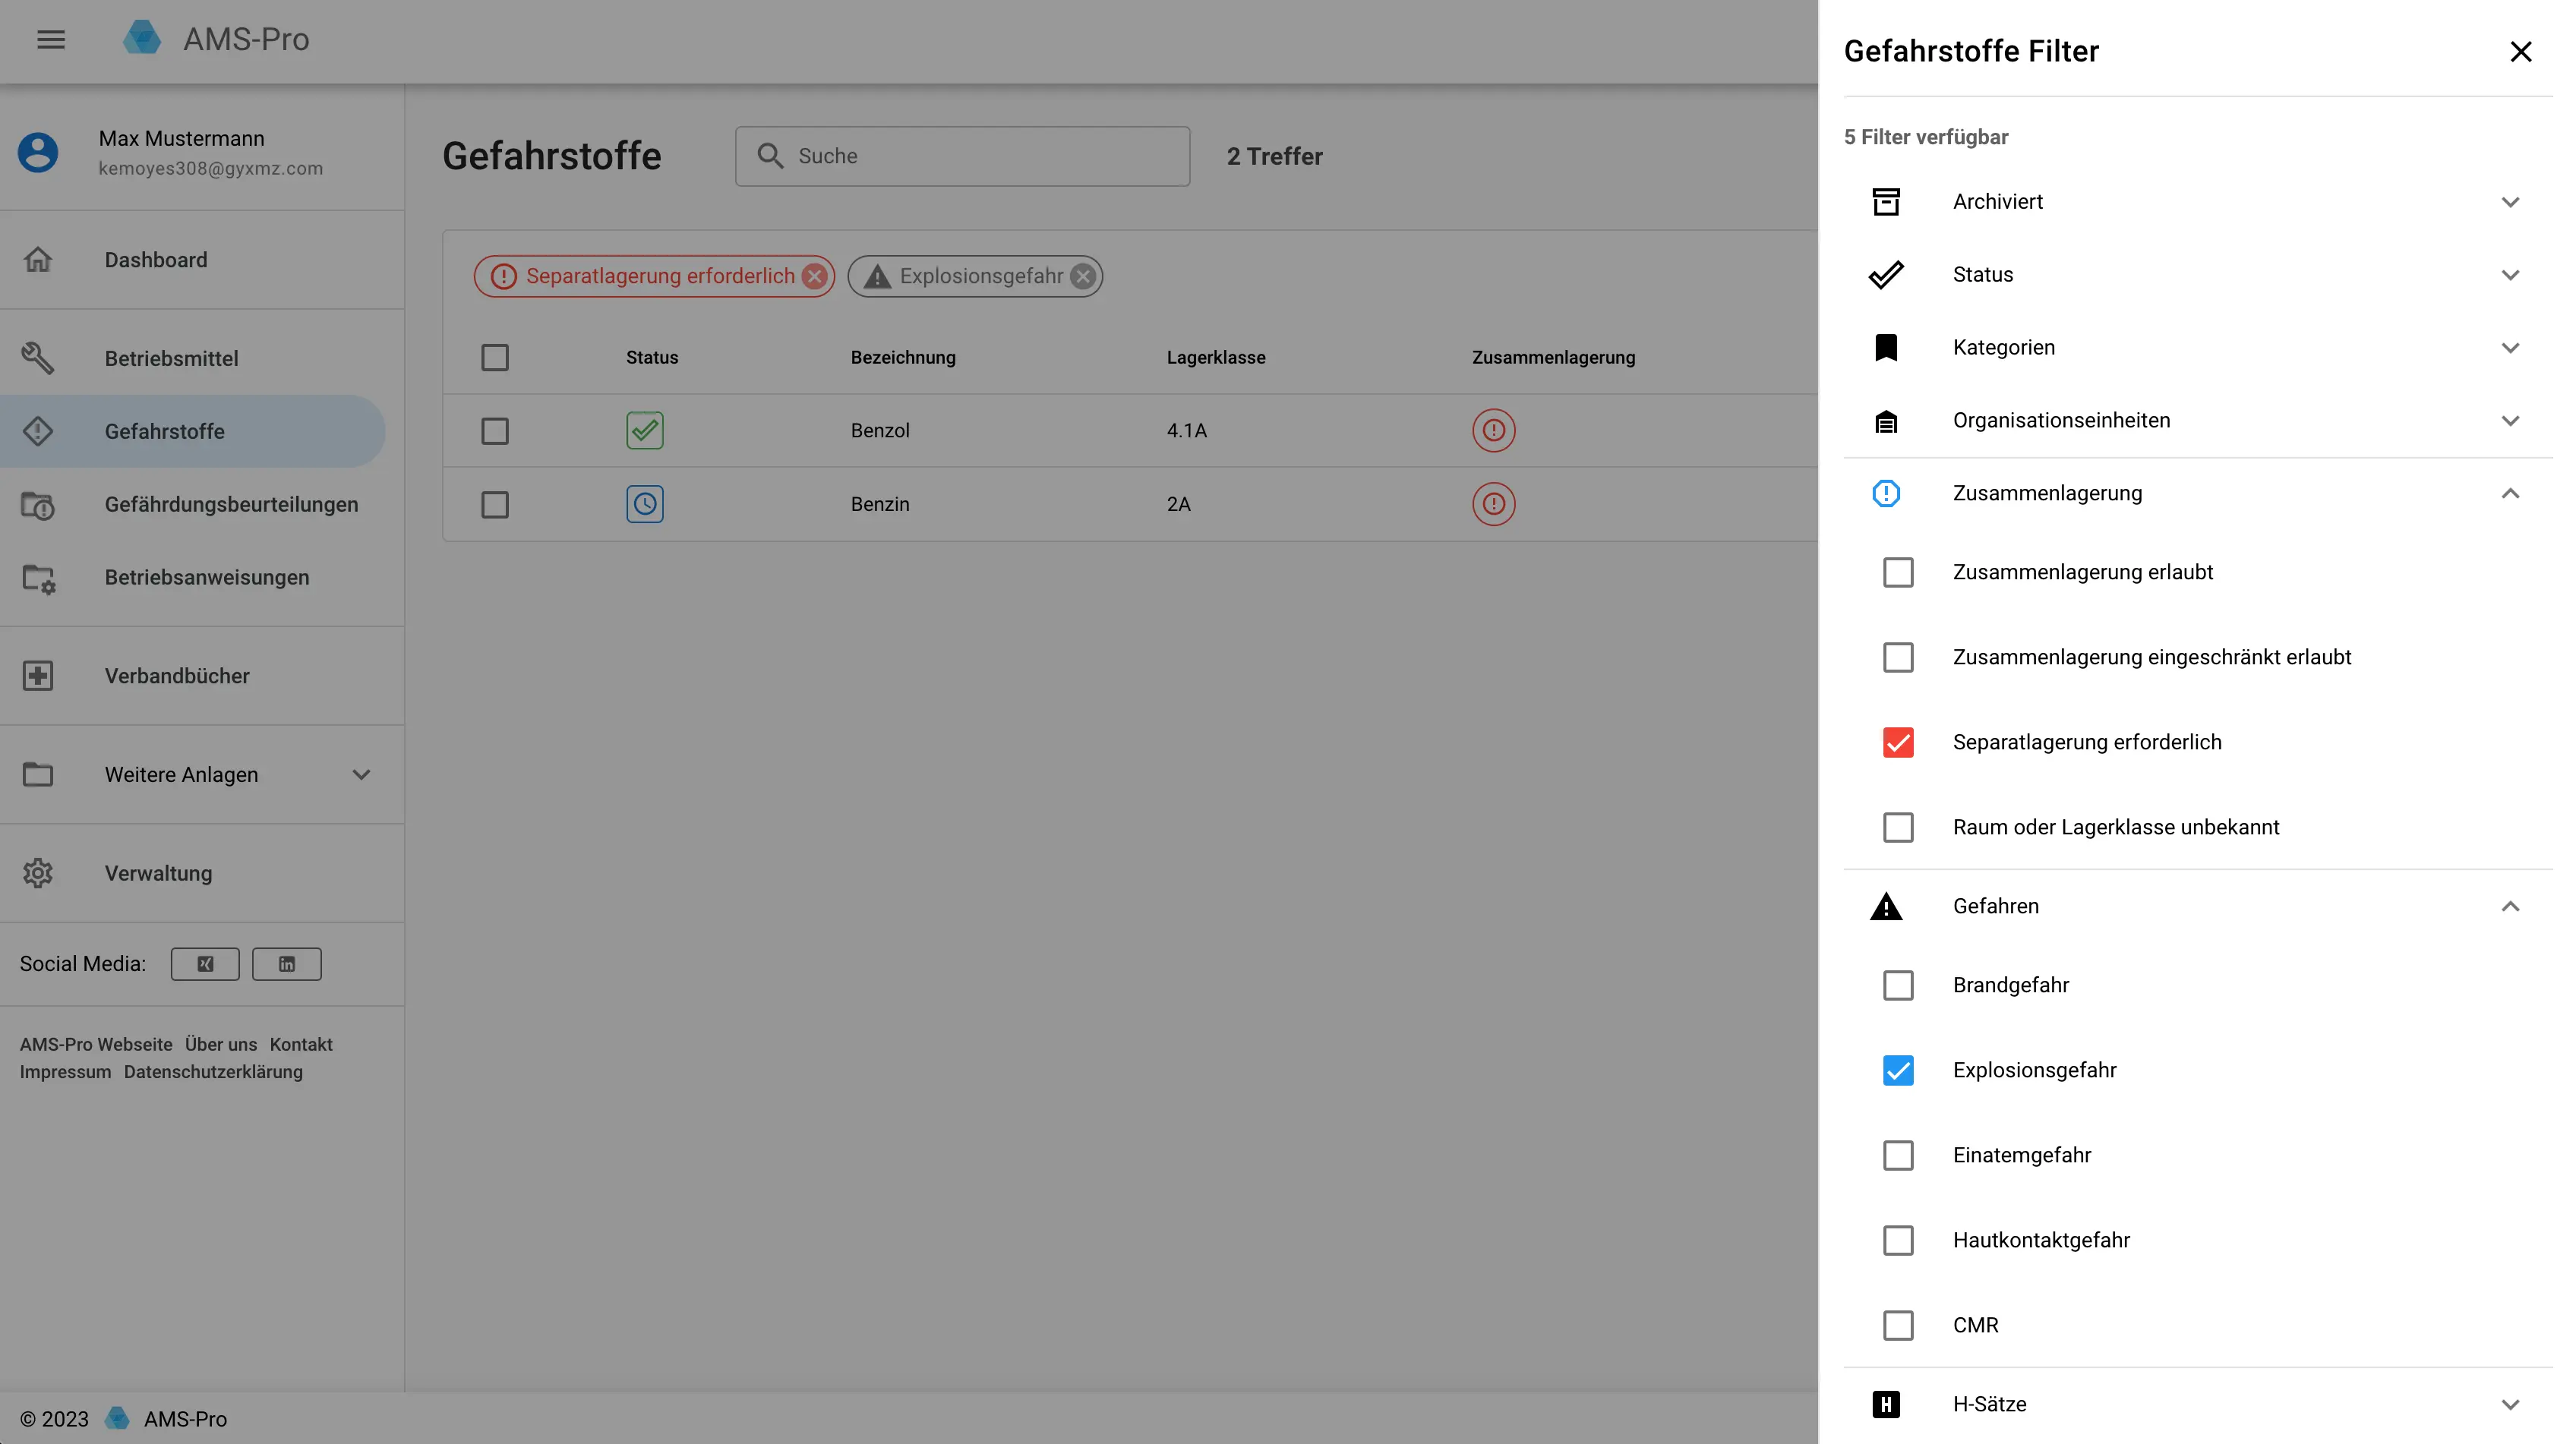Click Benzin's blue clock status icon

(x=645, y=504)
